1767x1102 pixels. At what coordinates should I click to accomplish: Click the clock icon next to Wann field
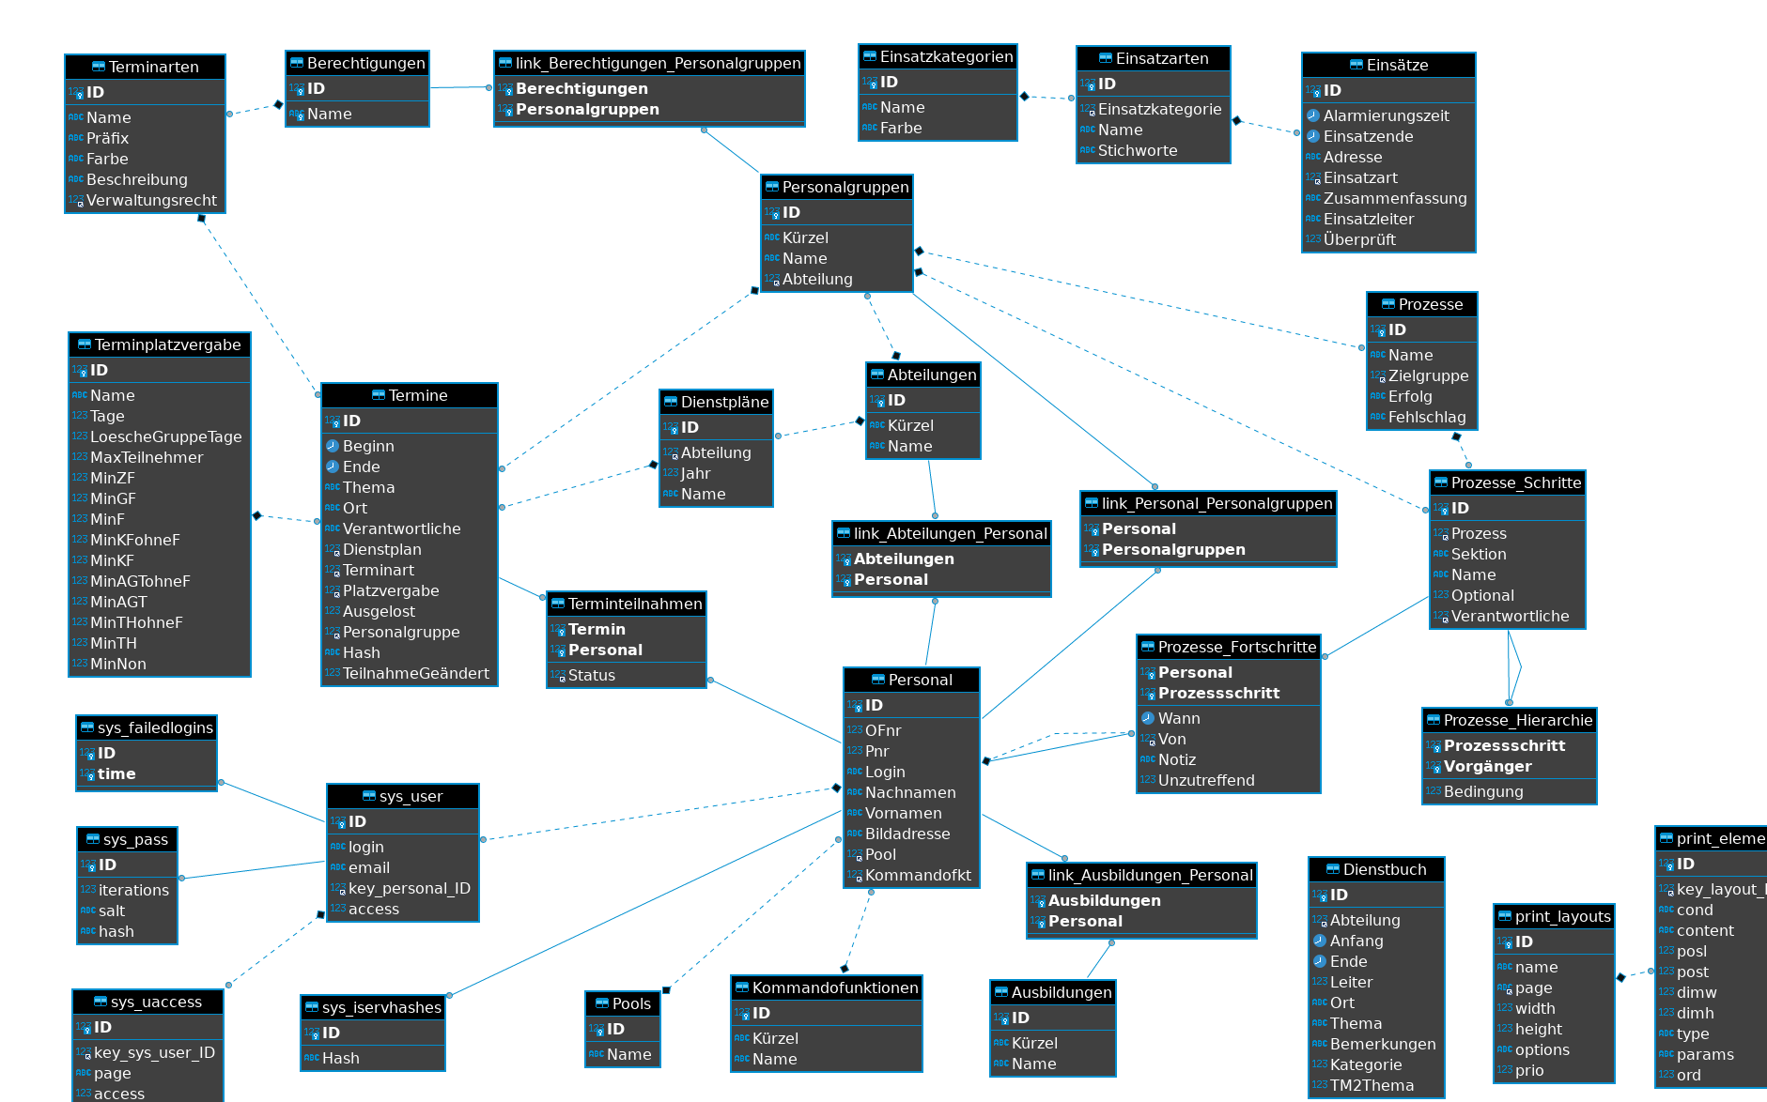1148,718
